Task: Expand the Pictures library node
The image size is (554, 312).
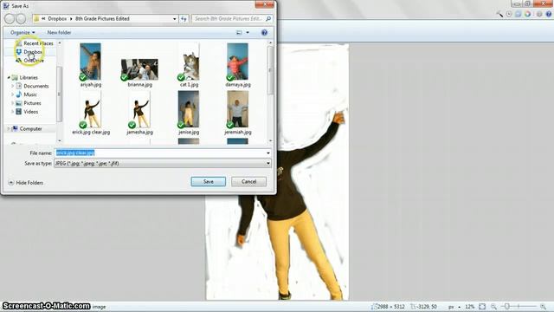Action: point(13,103)
